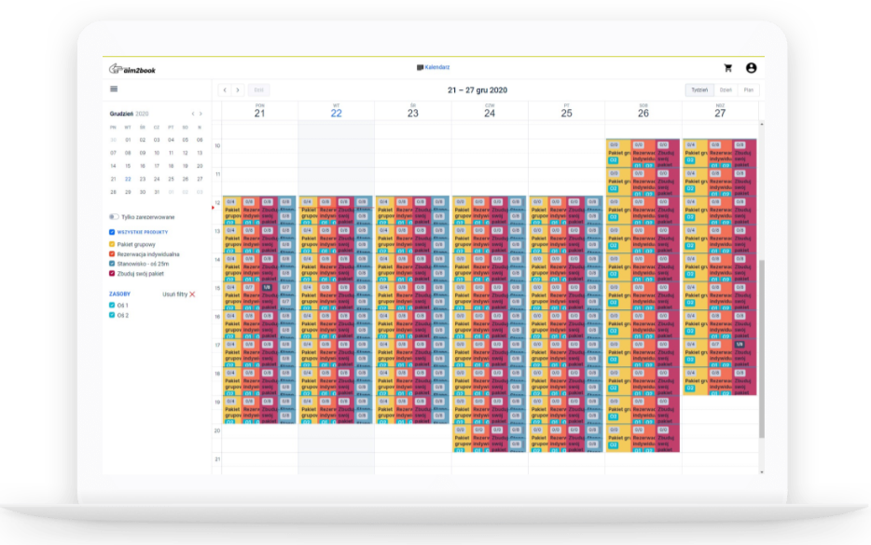871x545 pixels.
Task: Go to previous week in calendar toolbar
Action: pyautogui.click(x=225, y=90)
